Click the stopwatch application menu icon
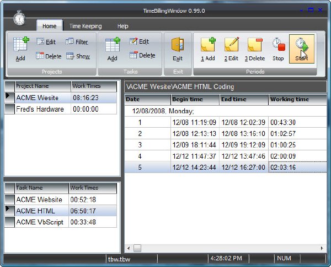The height and width of the screenshot is (267, 331). (19, 18)
